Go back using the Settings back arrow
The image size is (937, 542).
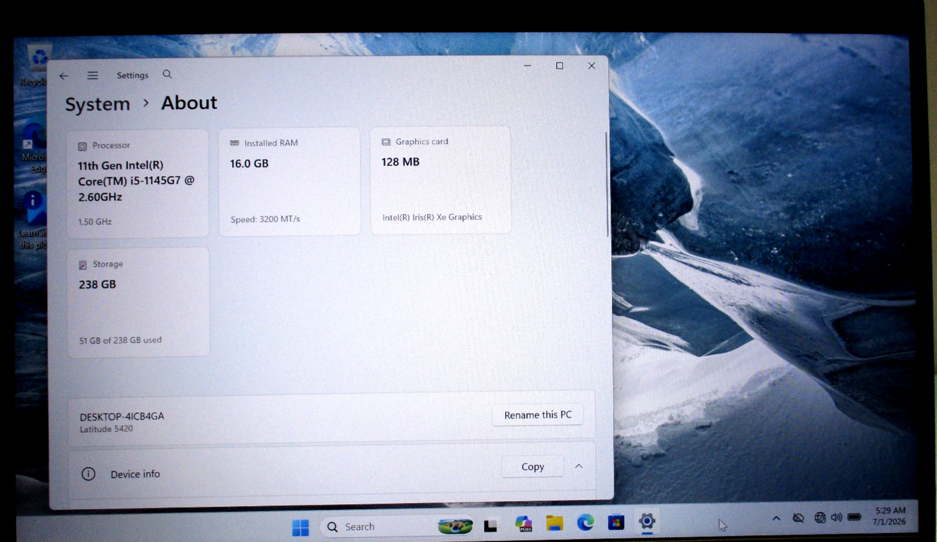pos(64,76)
